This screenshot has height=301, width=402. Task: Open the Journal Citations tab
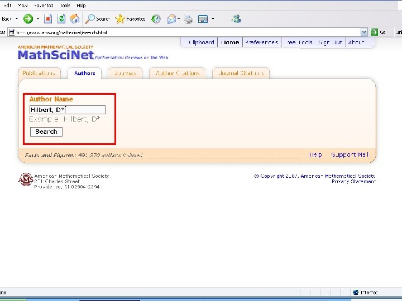[241, 73]
